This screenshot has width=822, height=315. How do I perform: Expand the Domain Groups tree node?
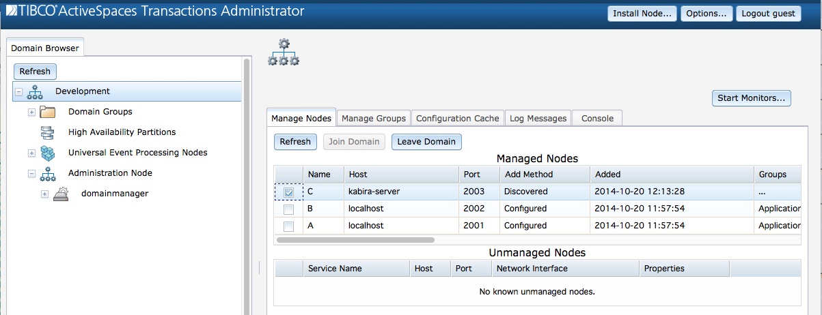click(x=31, y=112)
